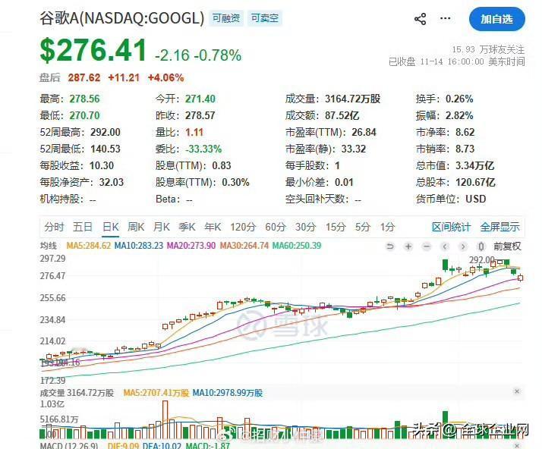The width and height of the screenshot is (542, 449).
Task: Switch to the 分时 chart tab
Action: [x=54, y=227]
